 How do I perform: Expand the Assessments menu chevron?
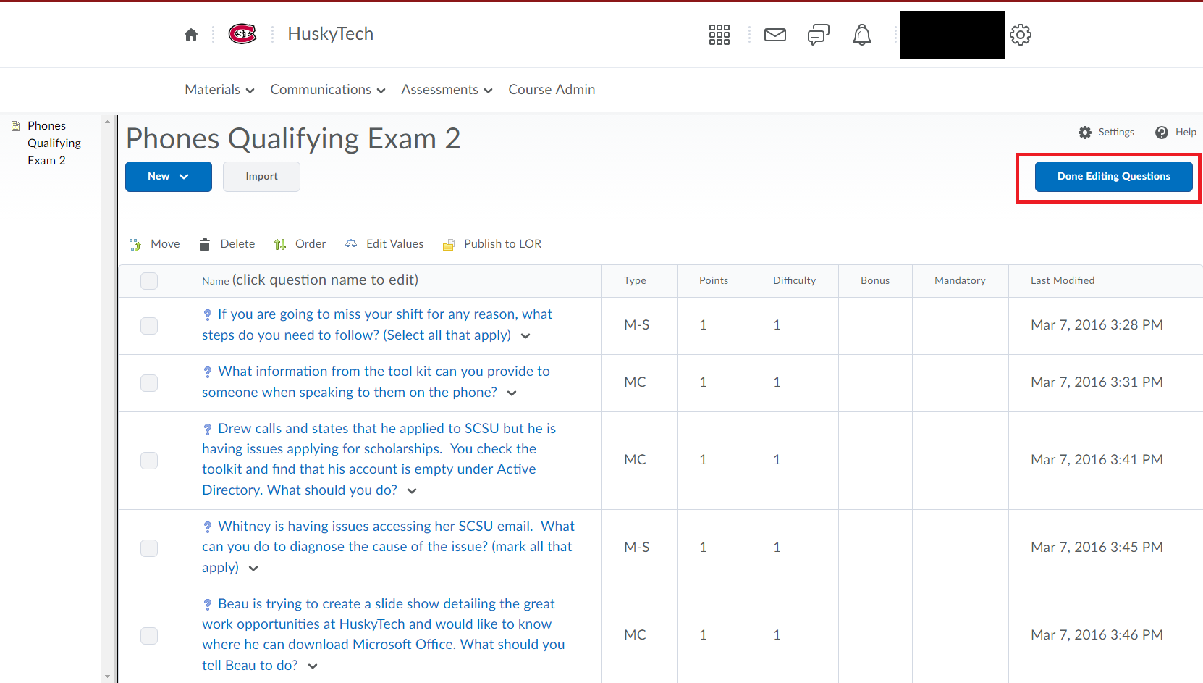(489, 90)
